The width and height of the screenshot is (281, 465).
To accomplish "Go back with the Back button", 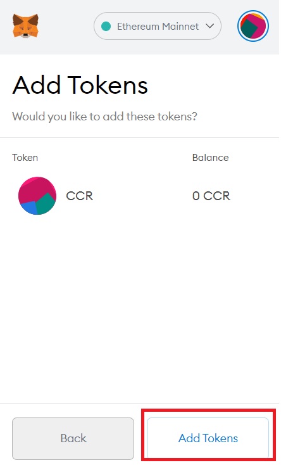I will (x=73, y=438).
